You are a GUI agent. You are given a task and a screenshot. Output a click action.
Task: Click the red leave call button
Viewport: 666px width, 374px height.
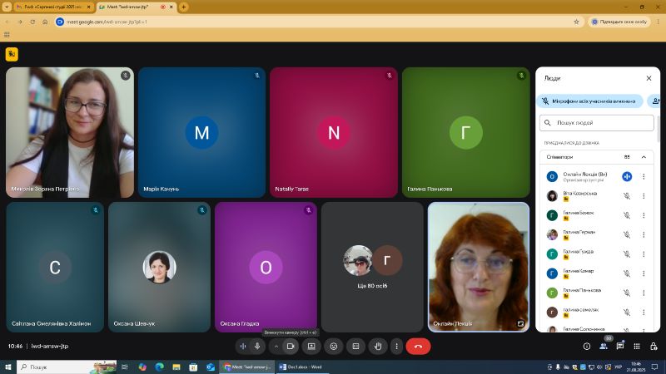point(418,346)
